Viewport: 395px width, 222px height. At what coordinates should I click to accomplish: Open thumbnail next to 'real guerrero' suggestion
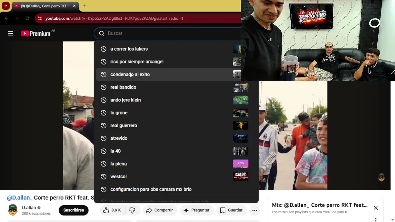tap(241, 125)
